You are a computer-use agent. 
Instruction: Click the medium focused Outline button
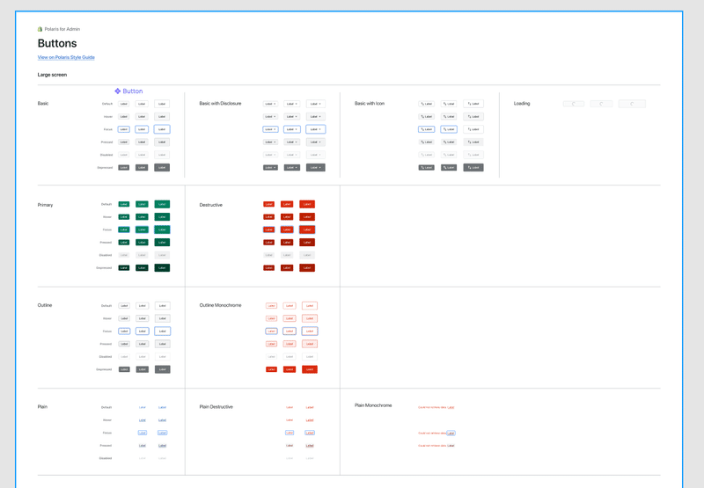[143, 331]
